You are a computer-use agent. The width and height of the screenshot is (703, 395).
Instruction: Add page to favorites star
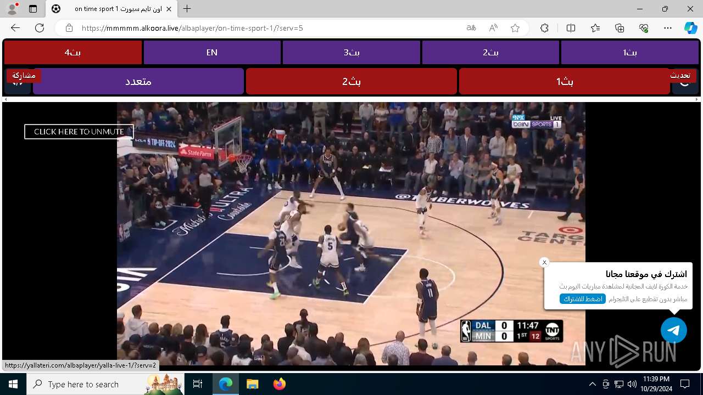tap(515, 28)
